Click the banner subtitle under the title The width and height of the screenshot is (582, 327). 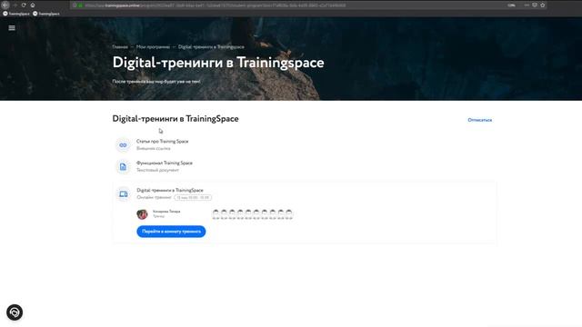(x=156, y=82)
